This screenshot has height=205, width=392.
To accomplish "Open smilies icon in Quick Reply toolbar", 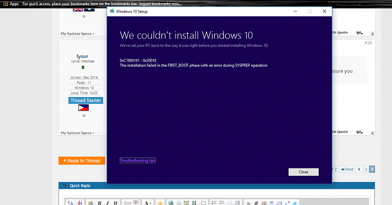I will pyautogui.click(x=160, y=203).
